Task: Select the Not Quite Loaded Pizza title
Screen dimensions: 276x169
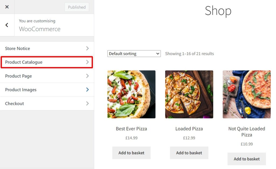Action: point(247,132)
